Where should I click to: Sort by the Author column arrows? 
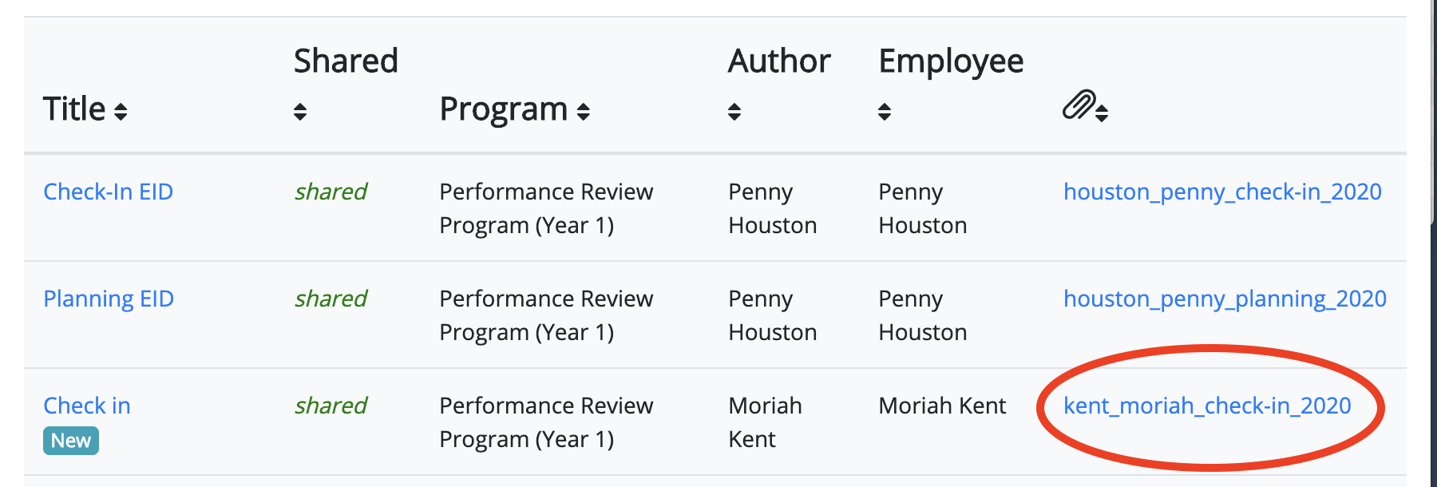pos(734,112)
